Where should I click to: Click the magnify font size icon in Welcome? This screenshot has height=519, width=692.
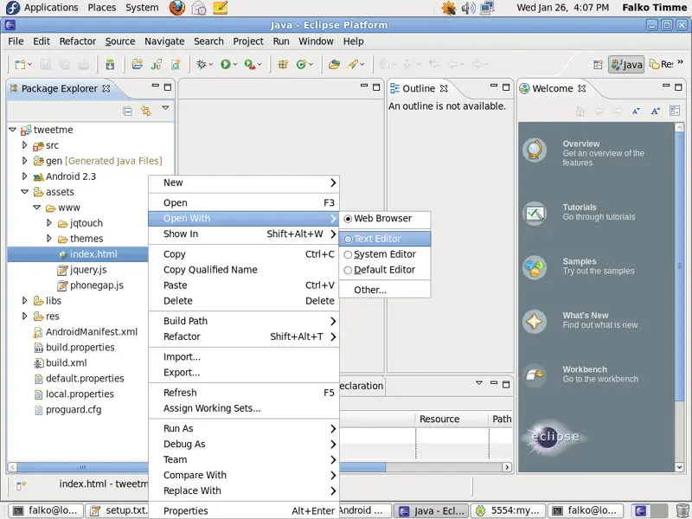(x=656, y=111)
